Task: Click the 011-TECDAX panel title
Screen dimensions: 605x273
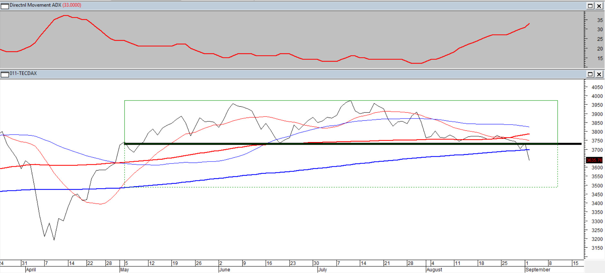Action: [x=23, y=74]
